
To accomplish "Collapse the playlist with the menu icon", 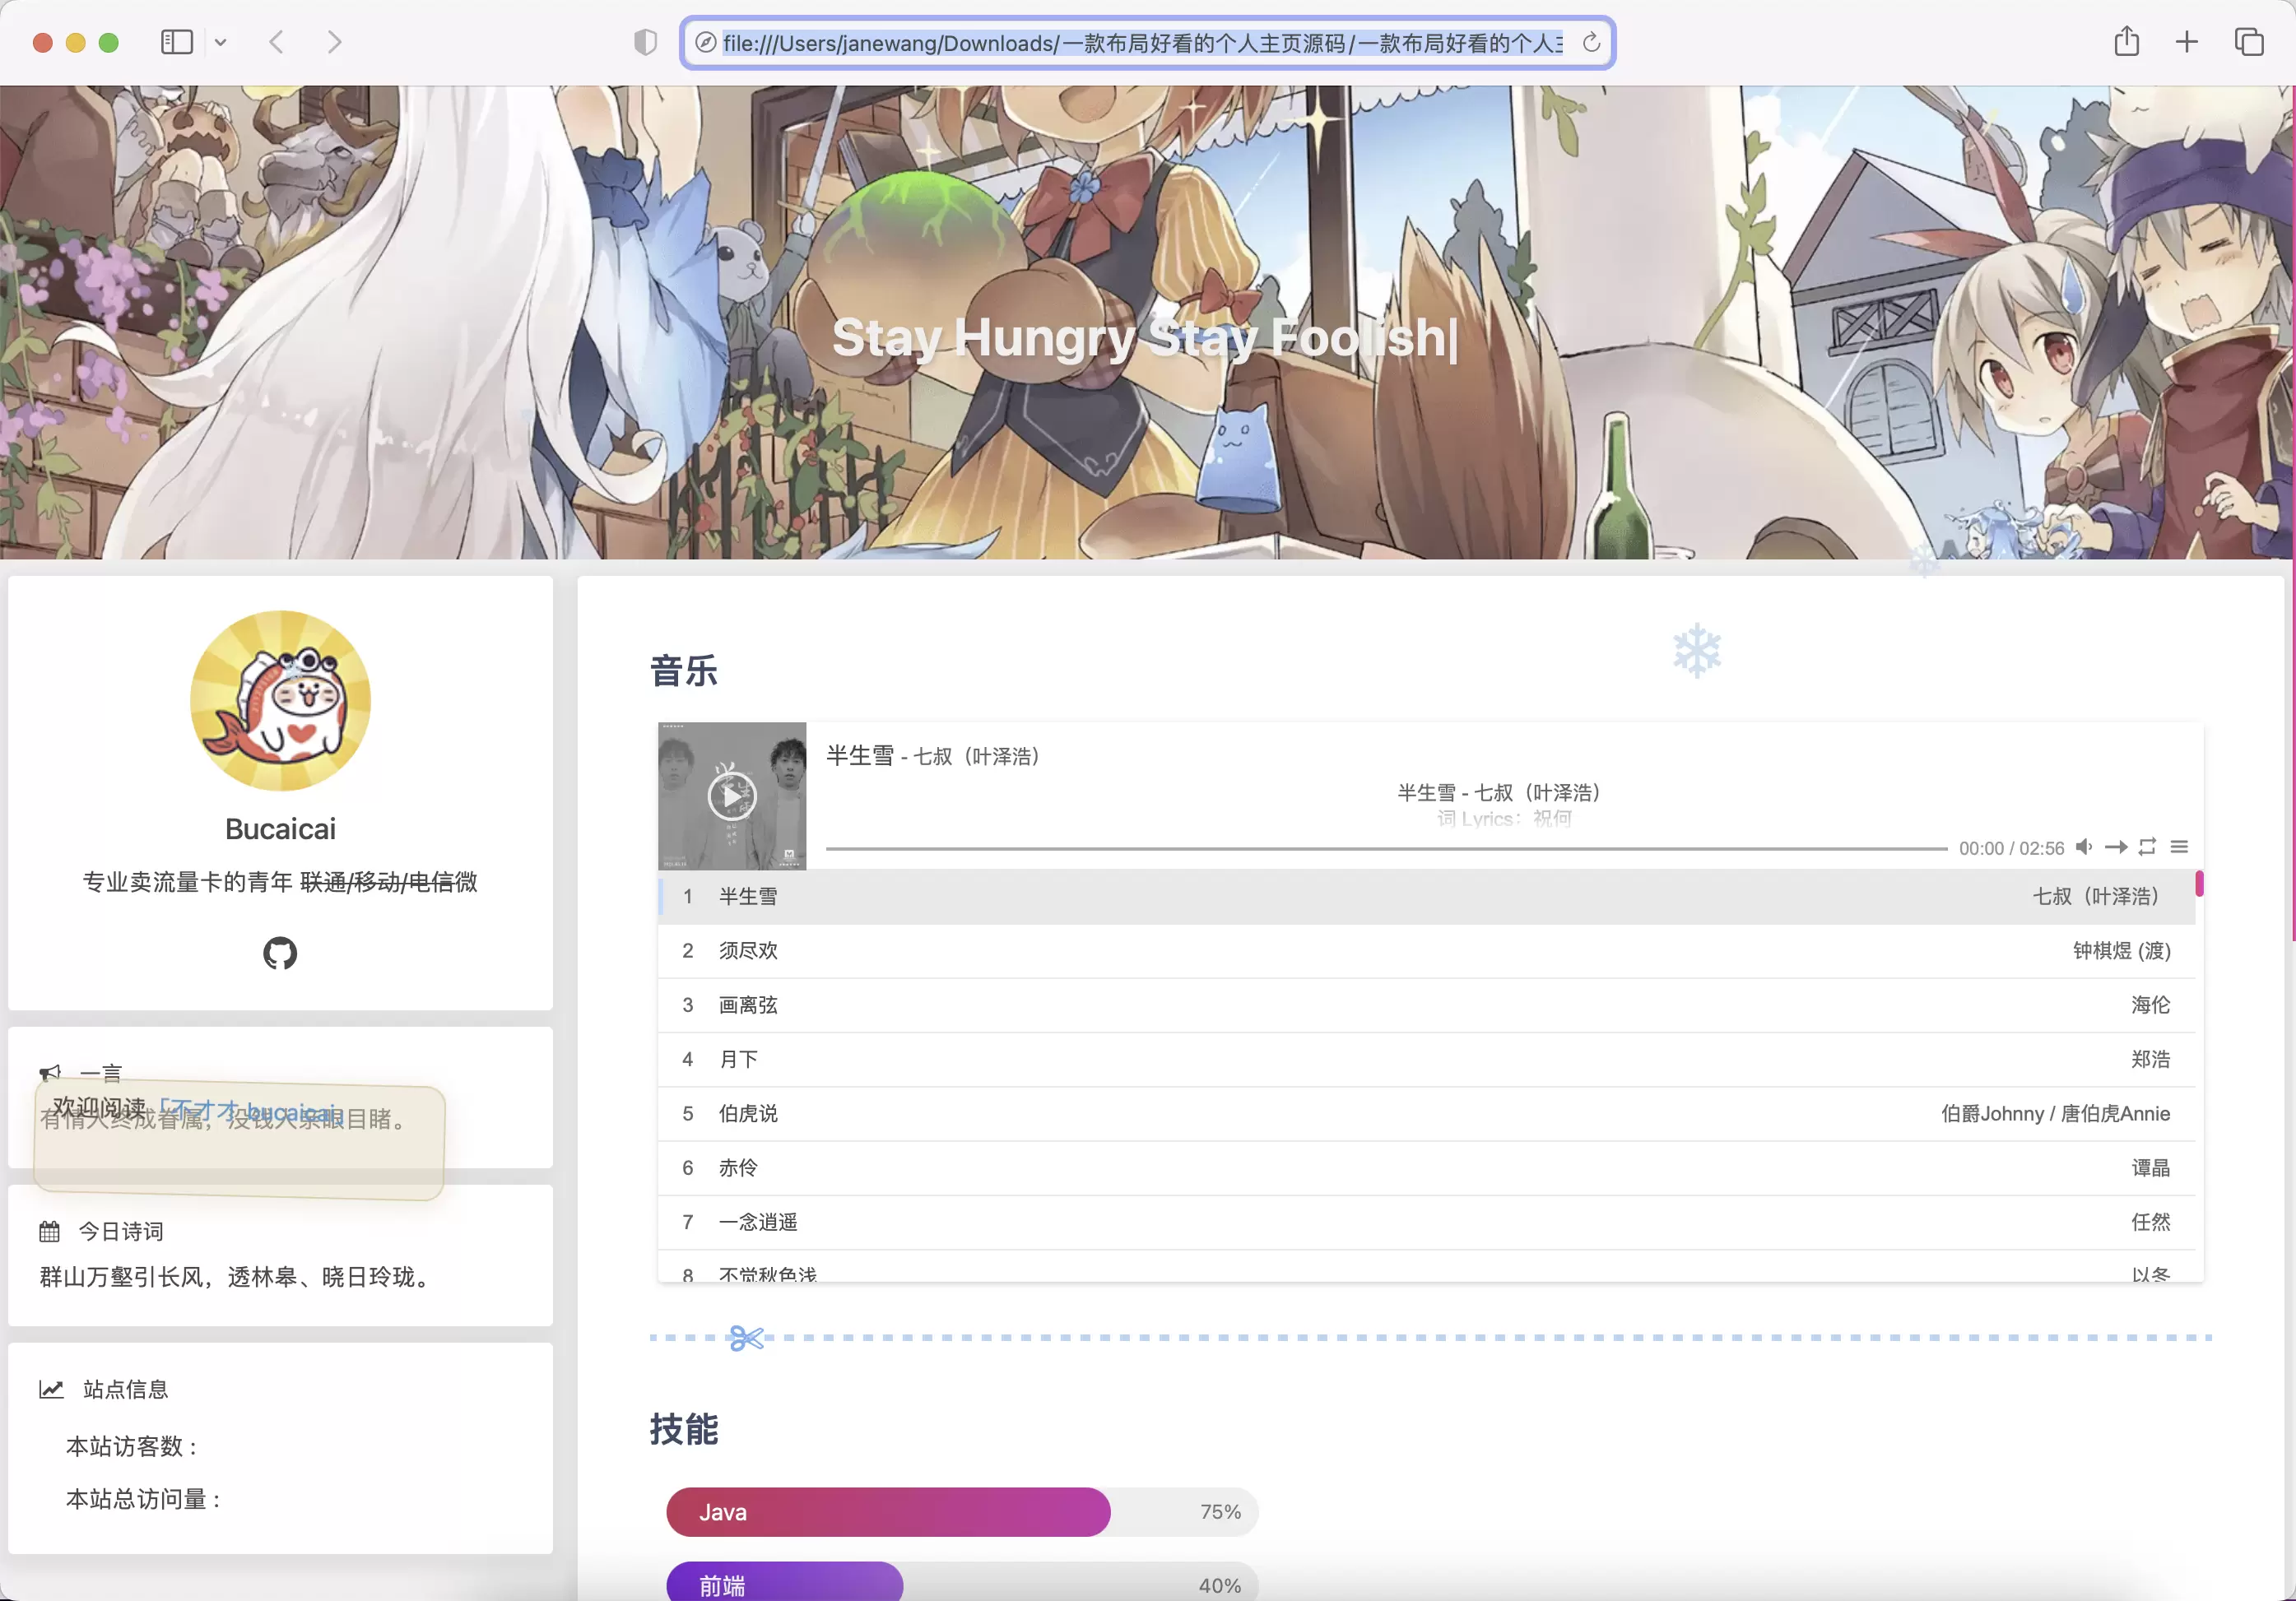I will [2179, 847].
